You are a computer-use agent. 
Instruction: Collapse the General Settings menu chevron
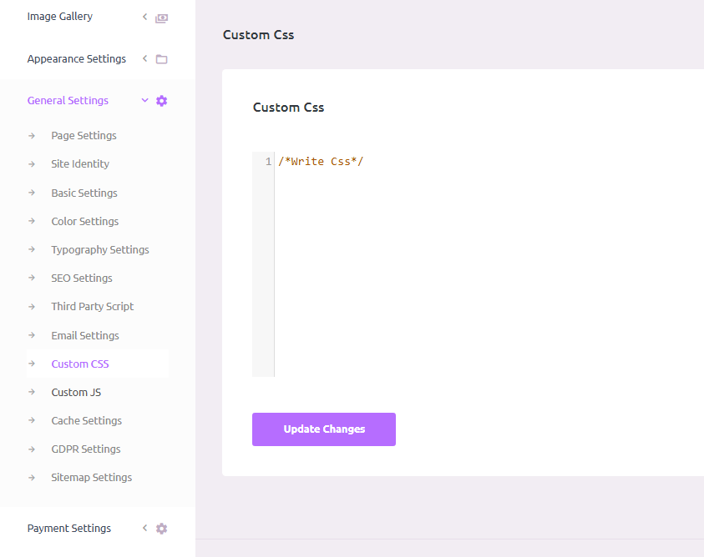tap(144, 100)
